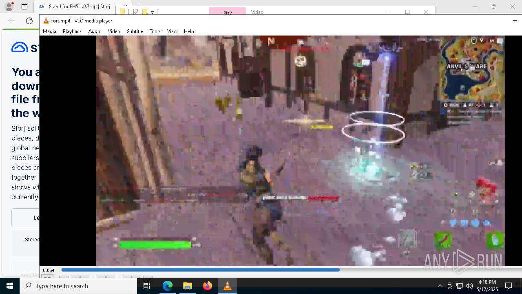Minimize the File Explorer window
The height and width of the screenshot is (294, 522).
389,12
